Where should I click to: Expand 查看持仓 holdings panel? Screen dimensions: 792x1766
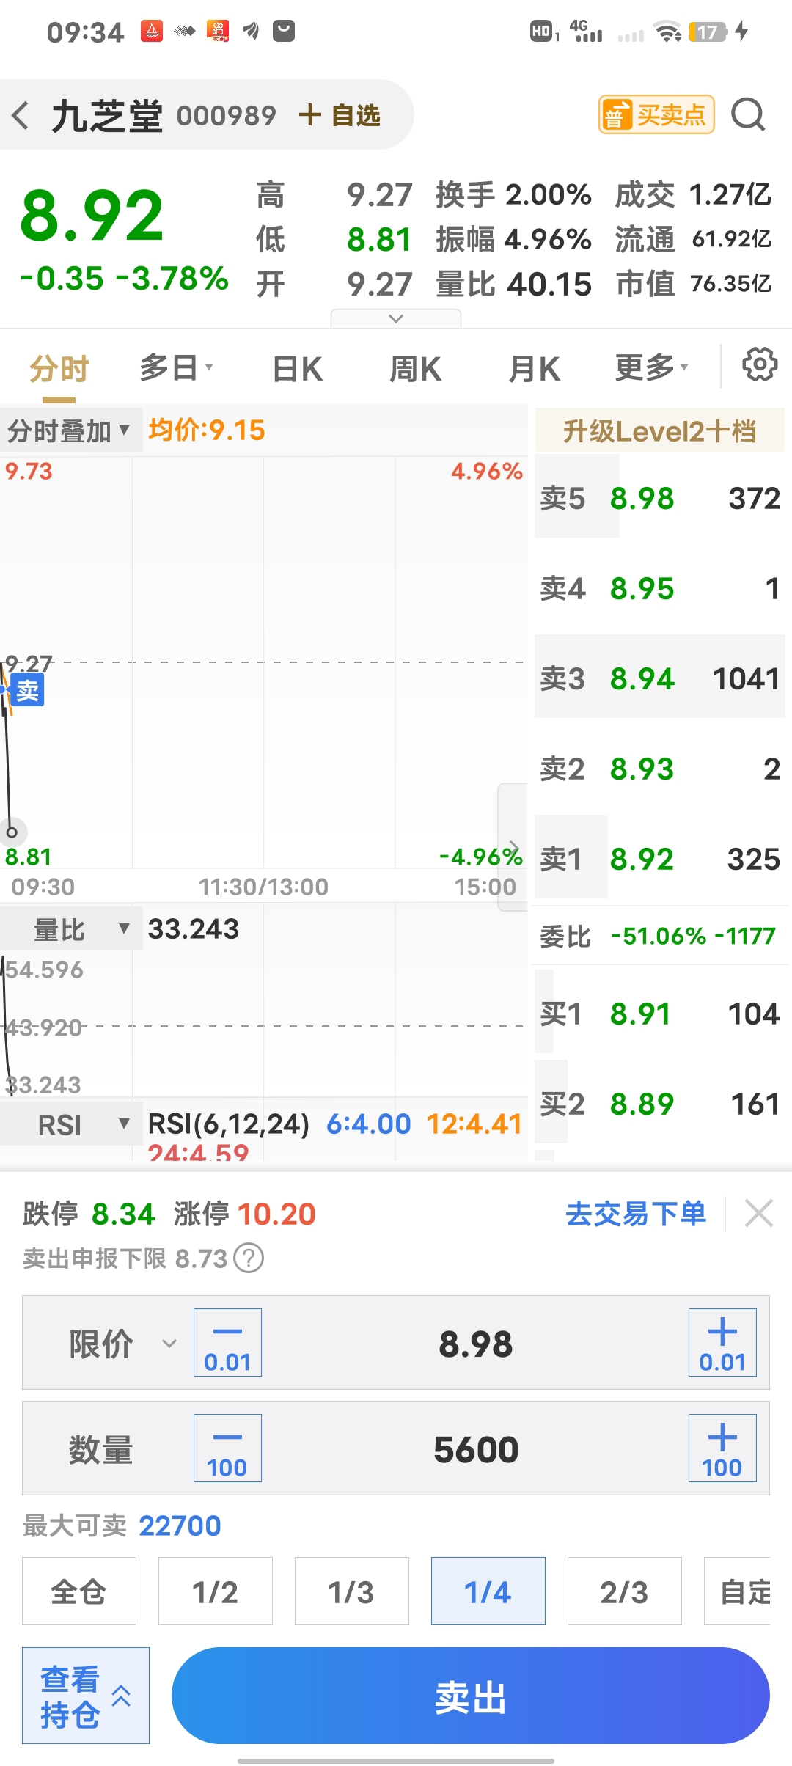coord(86,1696)
